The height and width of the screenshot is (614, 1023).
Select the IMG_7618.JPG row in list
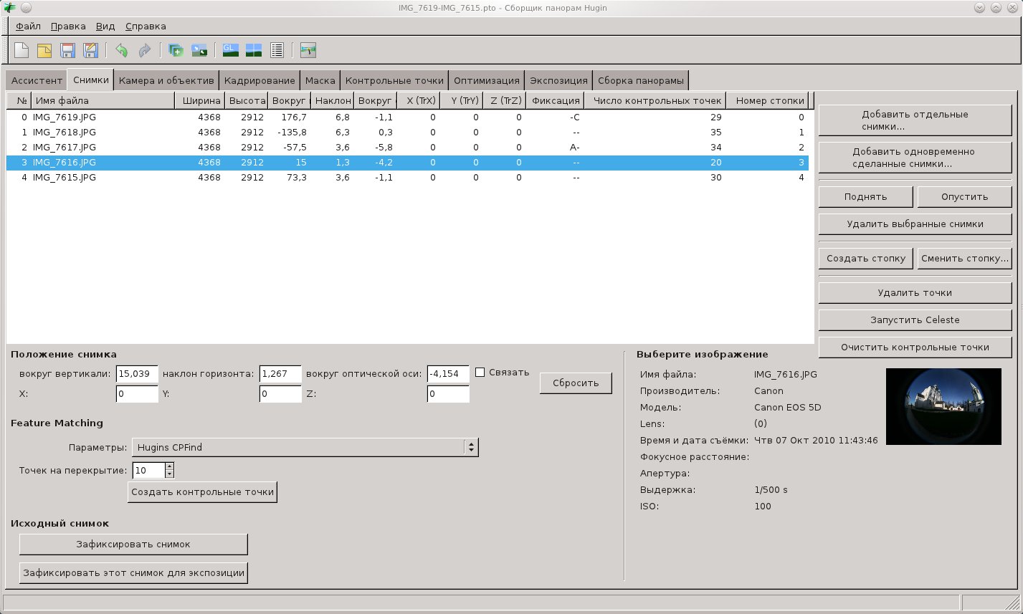click(65, 133)
